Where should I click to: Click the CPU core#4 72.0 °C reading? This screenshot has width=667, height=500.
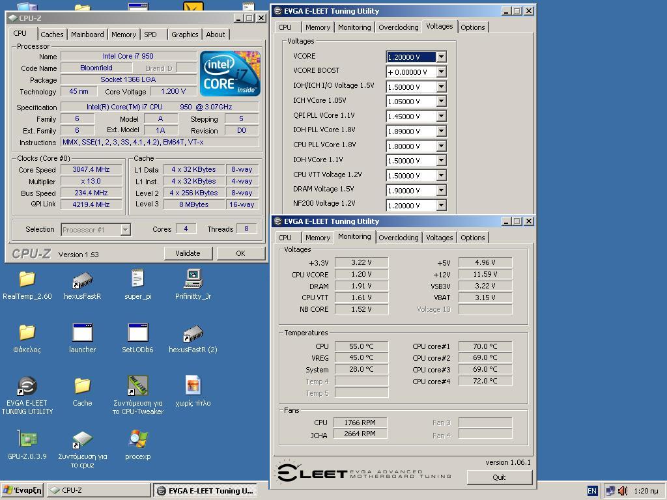tap(485, 381)
